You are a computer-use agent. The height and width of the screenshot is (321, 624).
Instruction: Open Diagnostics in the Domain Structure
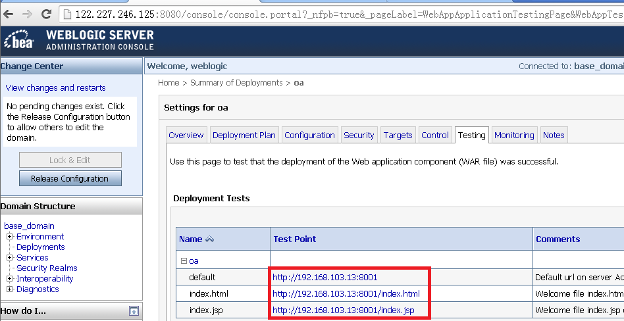(x=38, y=289)
